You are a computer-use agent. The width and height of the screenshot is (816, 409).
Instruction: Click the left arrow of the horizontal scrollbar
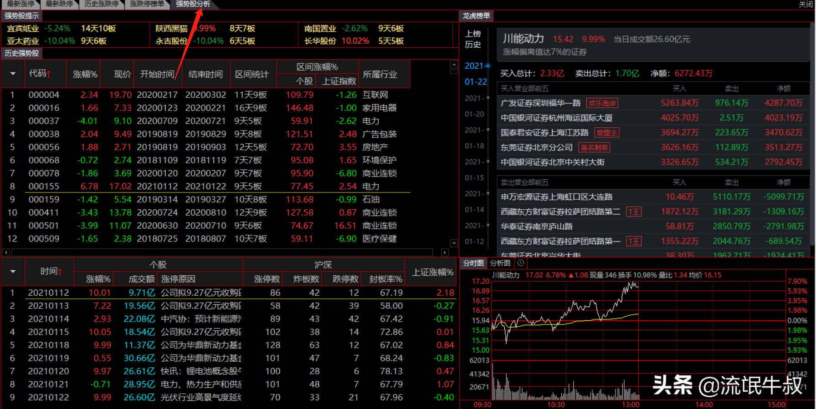point(5,252)
